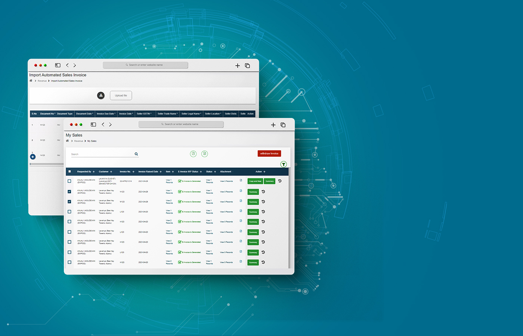Click the Upload file button
The width and height of the screenshot is (523, 336).
click(121, 96)
